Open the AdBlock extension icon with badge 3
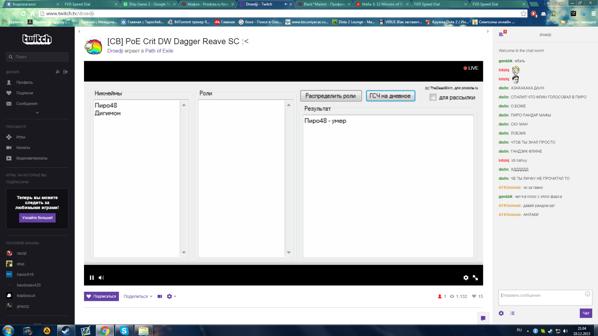598x336 pixels. [x=534, y=14]
